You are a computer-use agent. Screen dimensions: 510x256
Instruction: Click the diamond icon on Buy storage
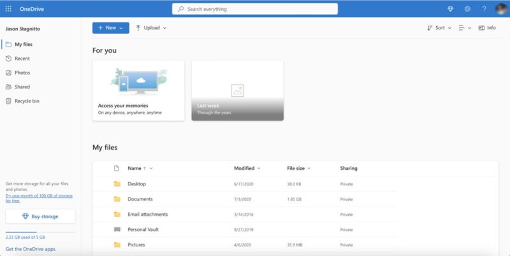click(25, 217)
